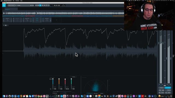
Task: Toggle power icon on the Dynamic EQ module
Action: [x=23, y=19]
